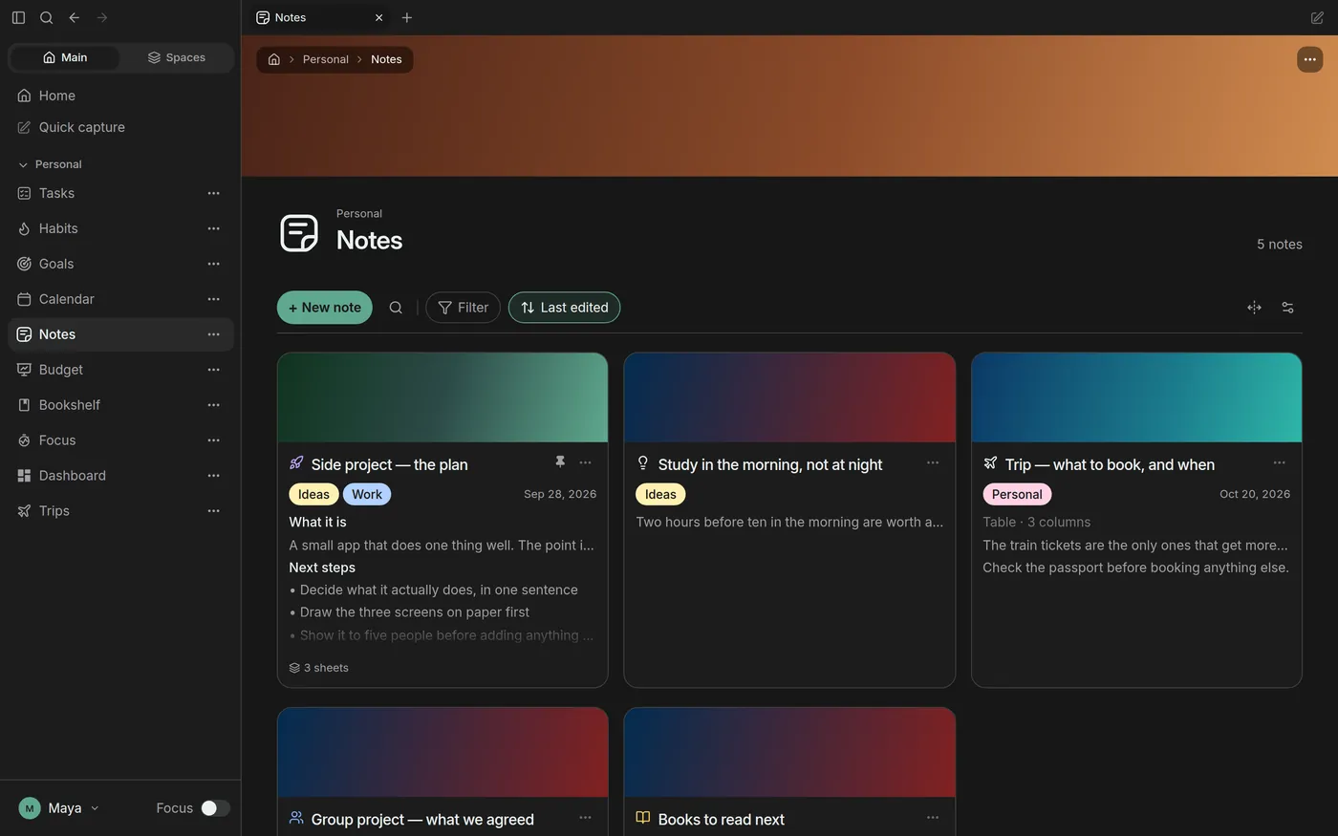Click the home icon in breadcrumb
The height and width of the screenshot is (836, 1338).
pyautogui.click(x=274, y=59)
